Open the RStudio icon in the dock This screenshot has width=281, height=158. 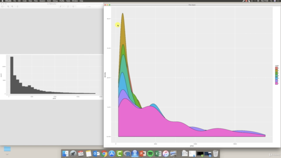point(135,154)
